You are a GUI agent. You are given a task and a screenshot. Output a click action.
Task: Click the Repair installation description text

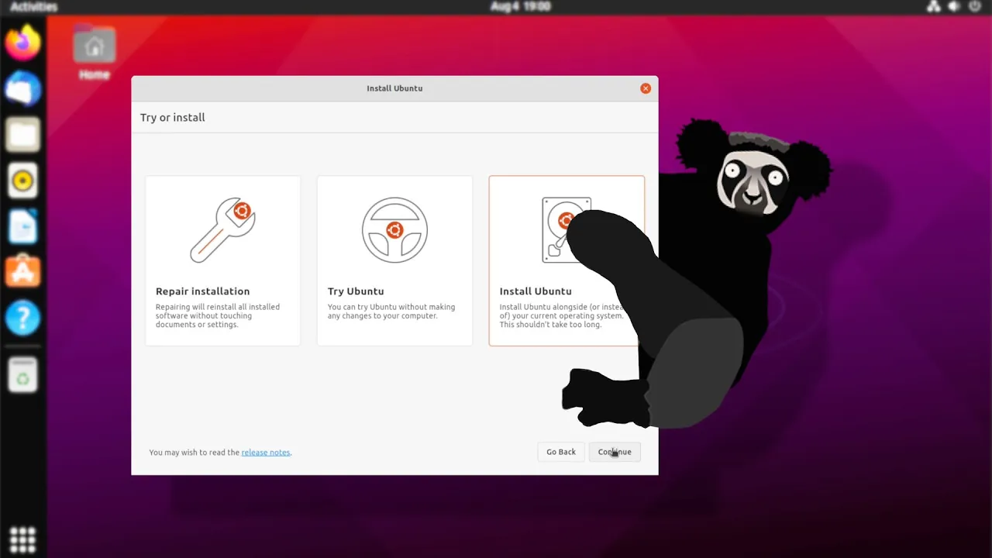click(218, 315)
